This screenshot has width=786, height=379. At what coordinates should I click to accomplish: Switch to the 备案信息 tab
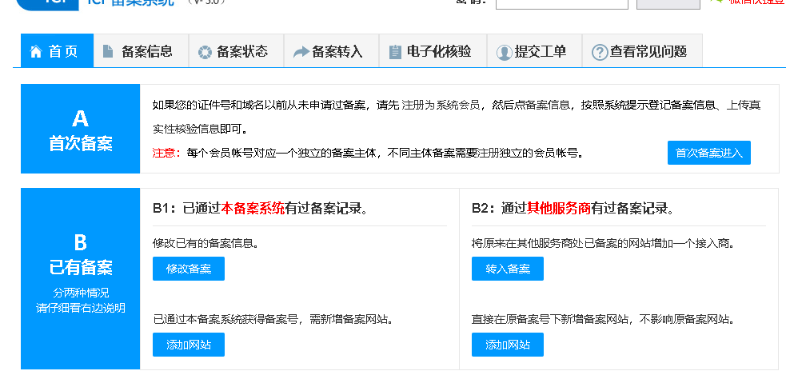[x=146, y=52]
